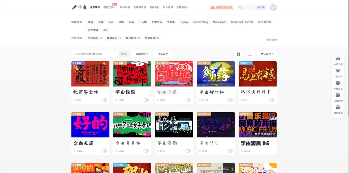The image size is (349, 173).
Task: Click flame icon on 字由怪诞 card
Action: (x=116, y=100)
